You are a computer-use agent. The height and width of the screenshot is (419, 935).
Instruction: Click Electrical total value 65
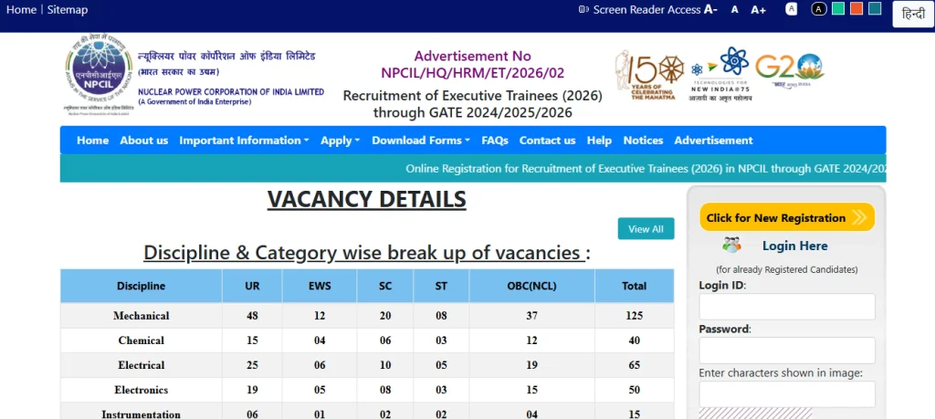[x=635, y=365]
